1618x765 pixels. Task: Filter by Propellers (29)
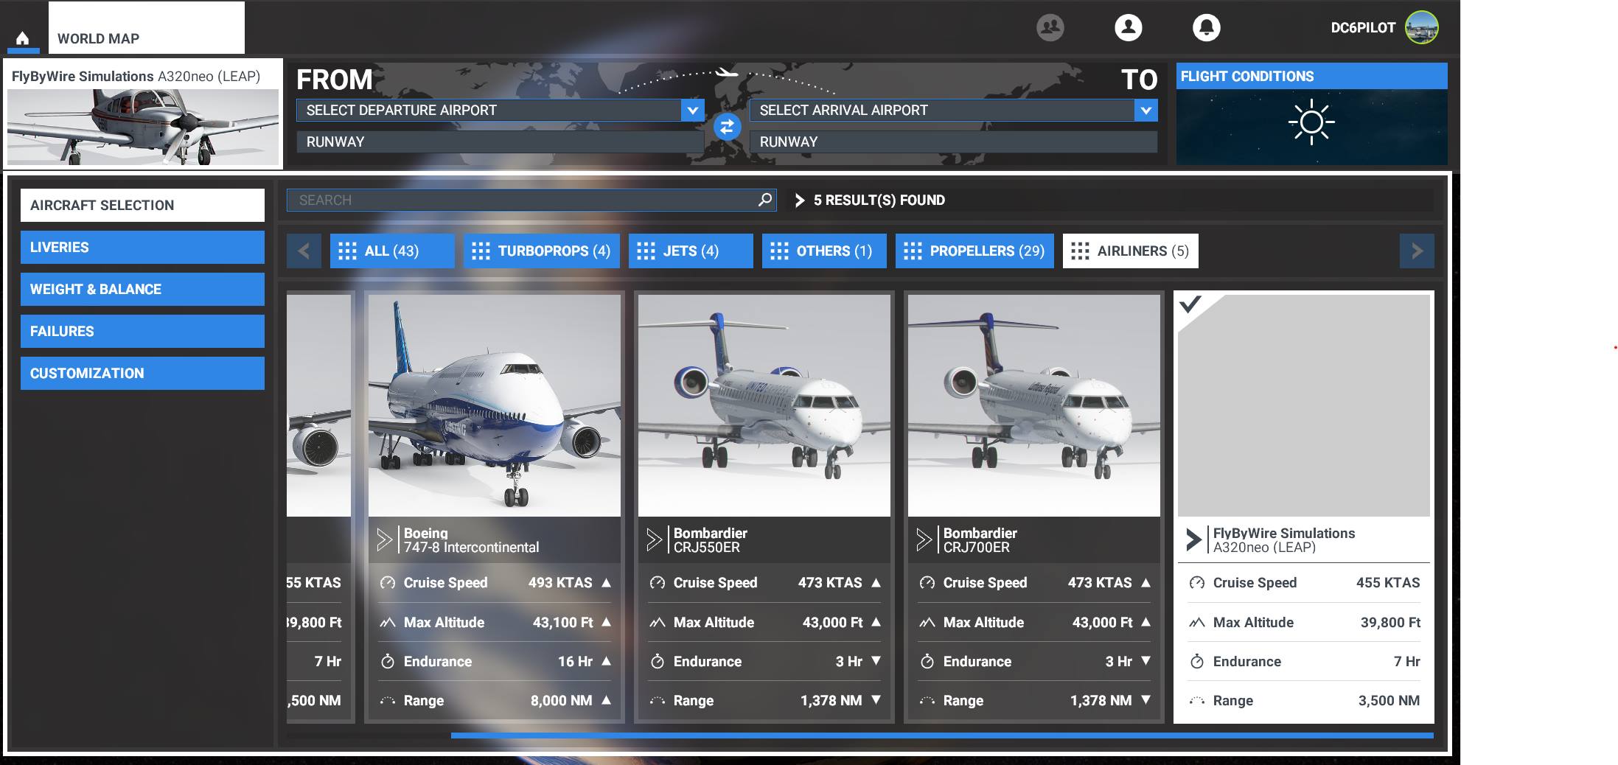974,251
